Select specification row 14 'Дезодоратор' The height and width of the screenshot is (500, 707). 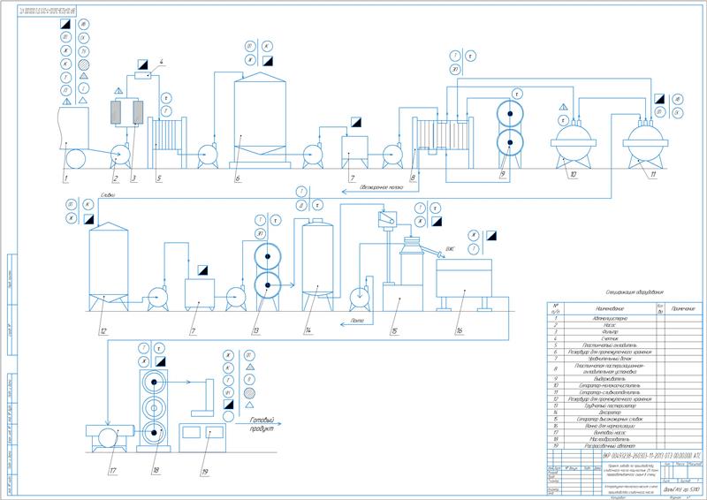pos(625,413)
